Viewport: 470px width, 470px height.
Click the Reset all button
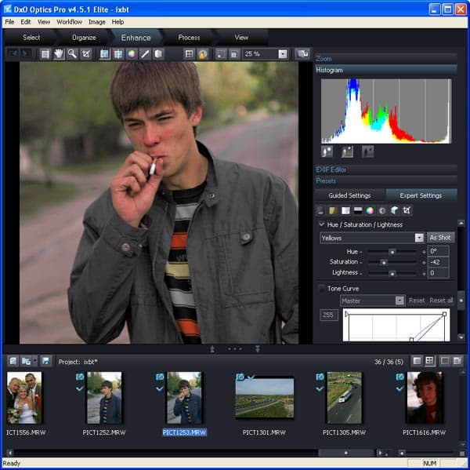[x=441, y=301]
